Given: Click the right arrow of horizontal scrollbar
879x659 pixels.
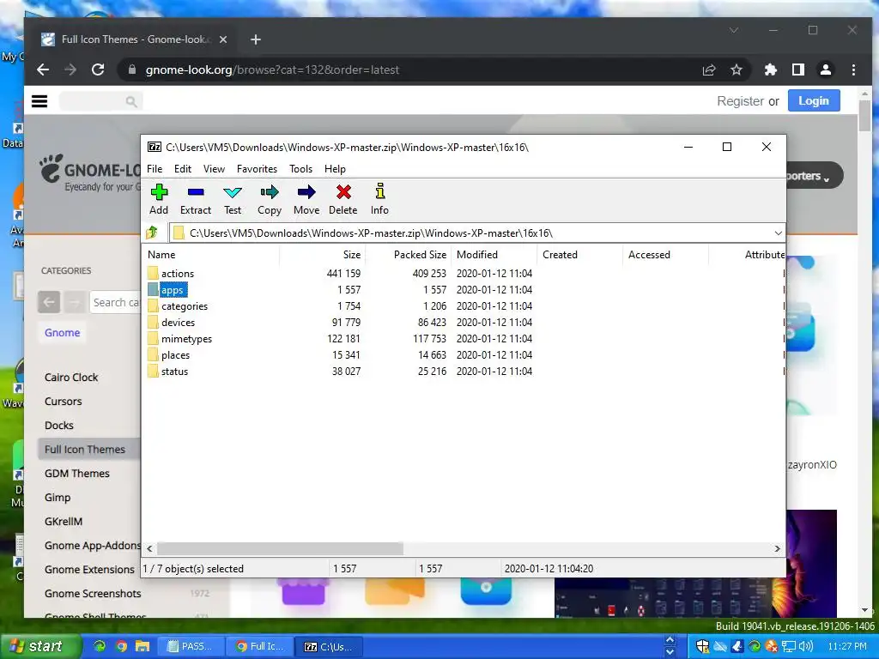Looking at the screenshot, I should [x=777, y=548].
